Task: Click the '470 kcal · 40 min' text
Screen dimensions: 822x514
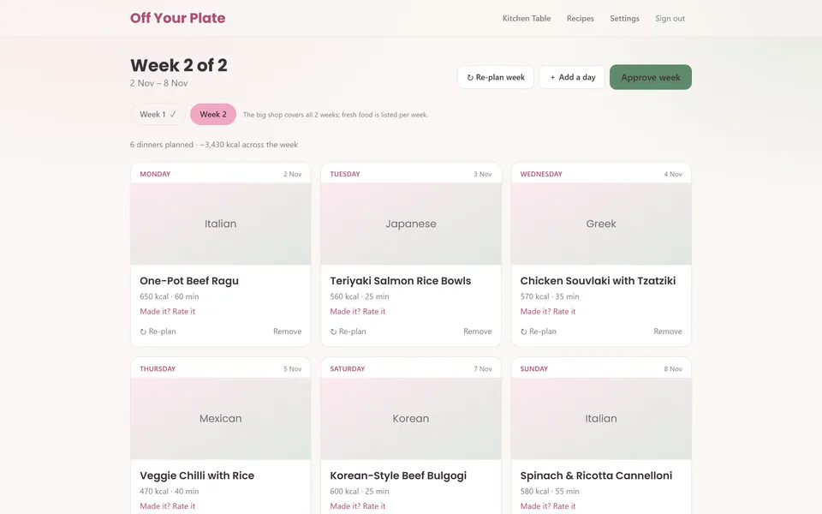Action: [170, 492]
